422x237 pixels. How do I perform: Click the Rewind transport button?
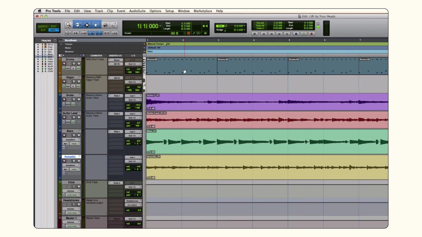coord(271,34)
